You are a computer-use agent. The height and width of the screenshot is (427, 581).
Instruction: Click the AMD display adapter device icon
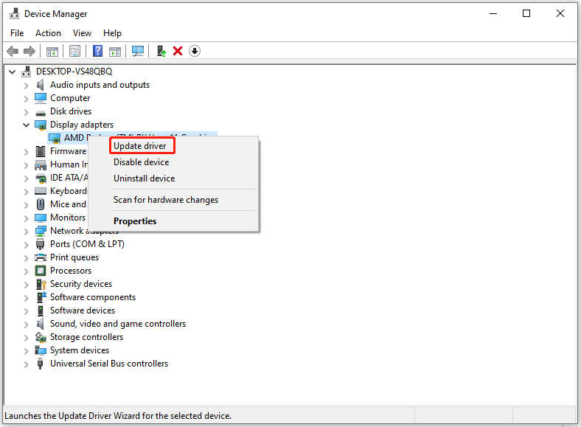55,138
